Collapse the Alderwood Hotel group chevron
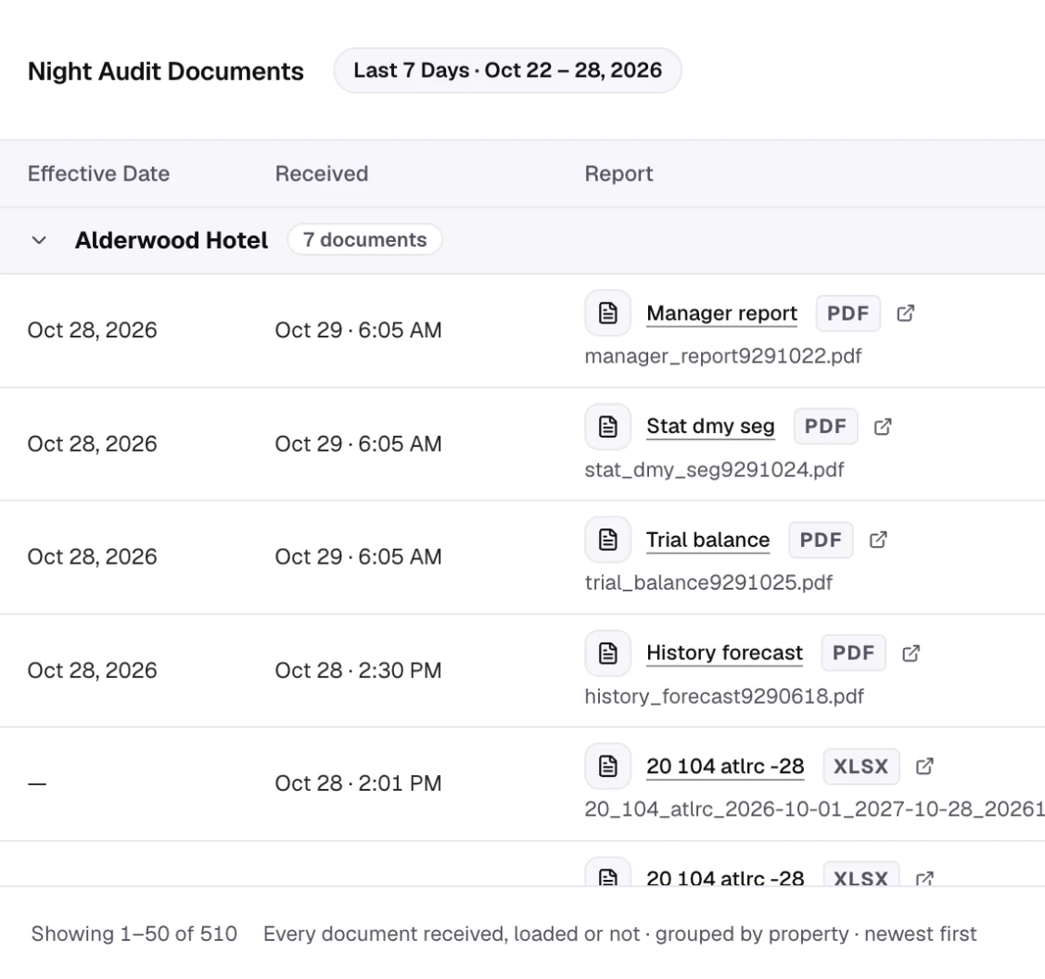Screen dimensions: 1045x979 pyautogui.click(x=39, y=240)
